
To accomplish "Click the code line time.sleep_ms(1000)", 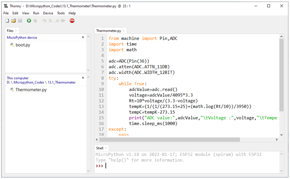I will [153, 124].
